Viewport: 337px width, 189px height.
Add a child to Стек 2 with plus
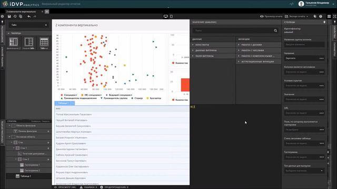tap(48, 159)
